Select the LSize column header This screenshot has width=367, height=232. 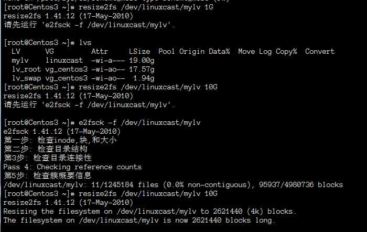coord(139,51)
